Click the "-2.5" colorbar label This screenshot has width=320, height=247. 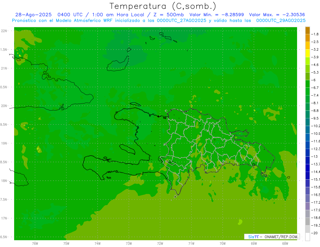click(x=315, y=42)
